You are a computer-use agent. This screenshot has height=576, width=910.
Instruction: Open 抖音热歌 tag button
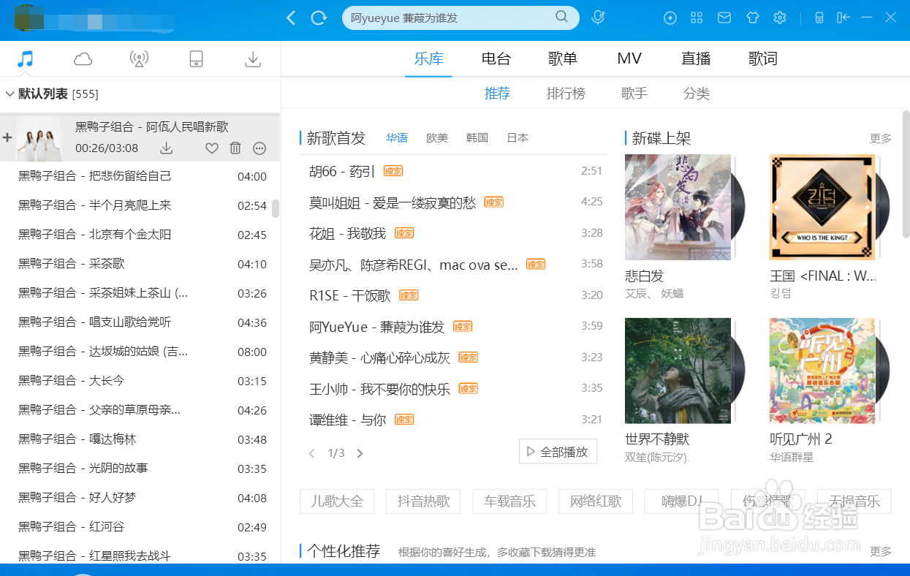click(423, 501)
